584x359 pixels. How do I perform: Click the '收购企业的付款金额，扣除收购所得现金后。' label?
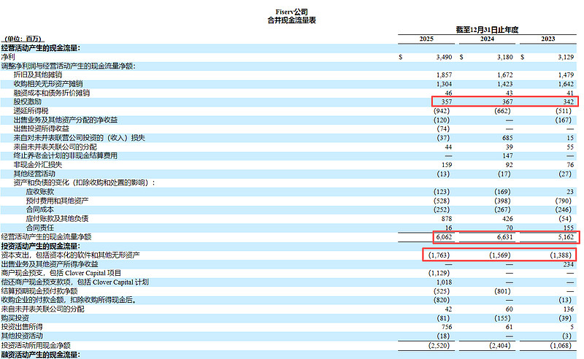point(69,300)
